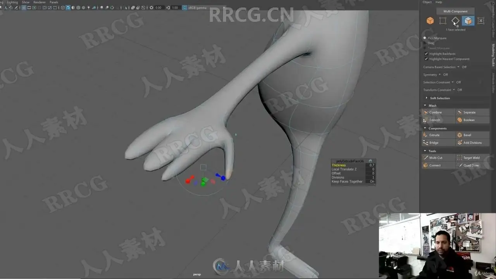496x279 pixels.
Task: Activate the Extrude component tool
Action: (x=438, y=135)
